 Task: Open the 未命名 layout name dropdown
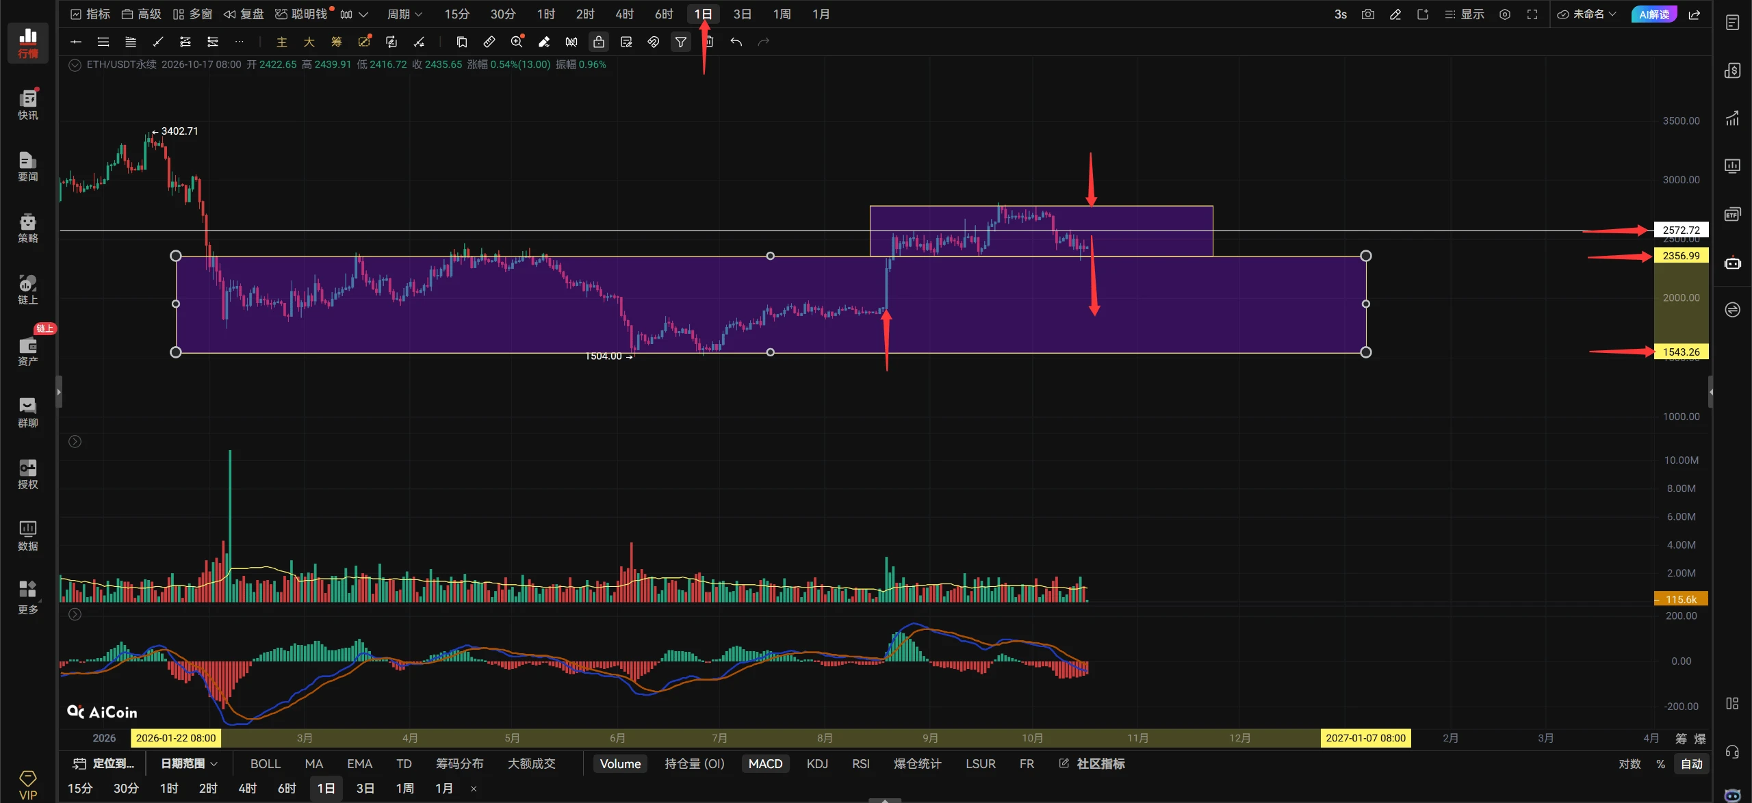[1586, 14]
